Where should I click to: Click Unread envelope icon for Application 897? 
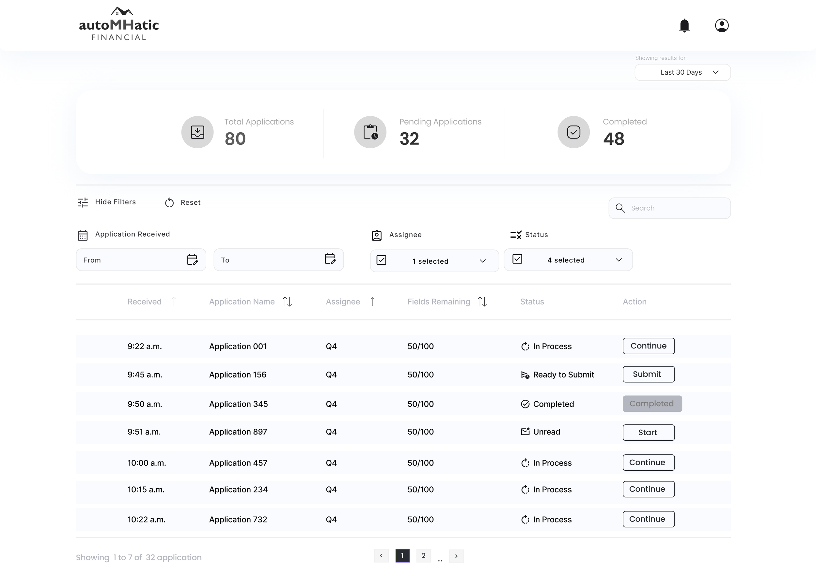tap(525, 432)
